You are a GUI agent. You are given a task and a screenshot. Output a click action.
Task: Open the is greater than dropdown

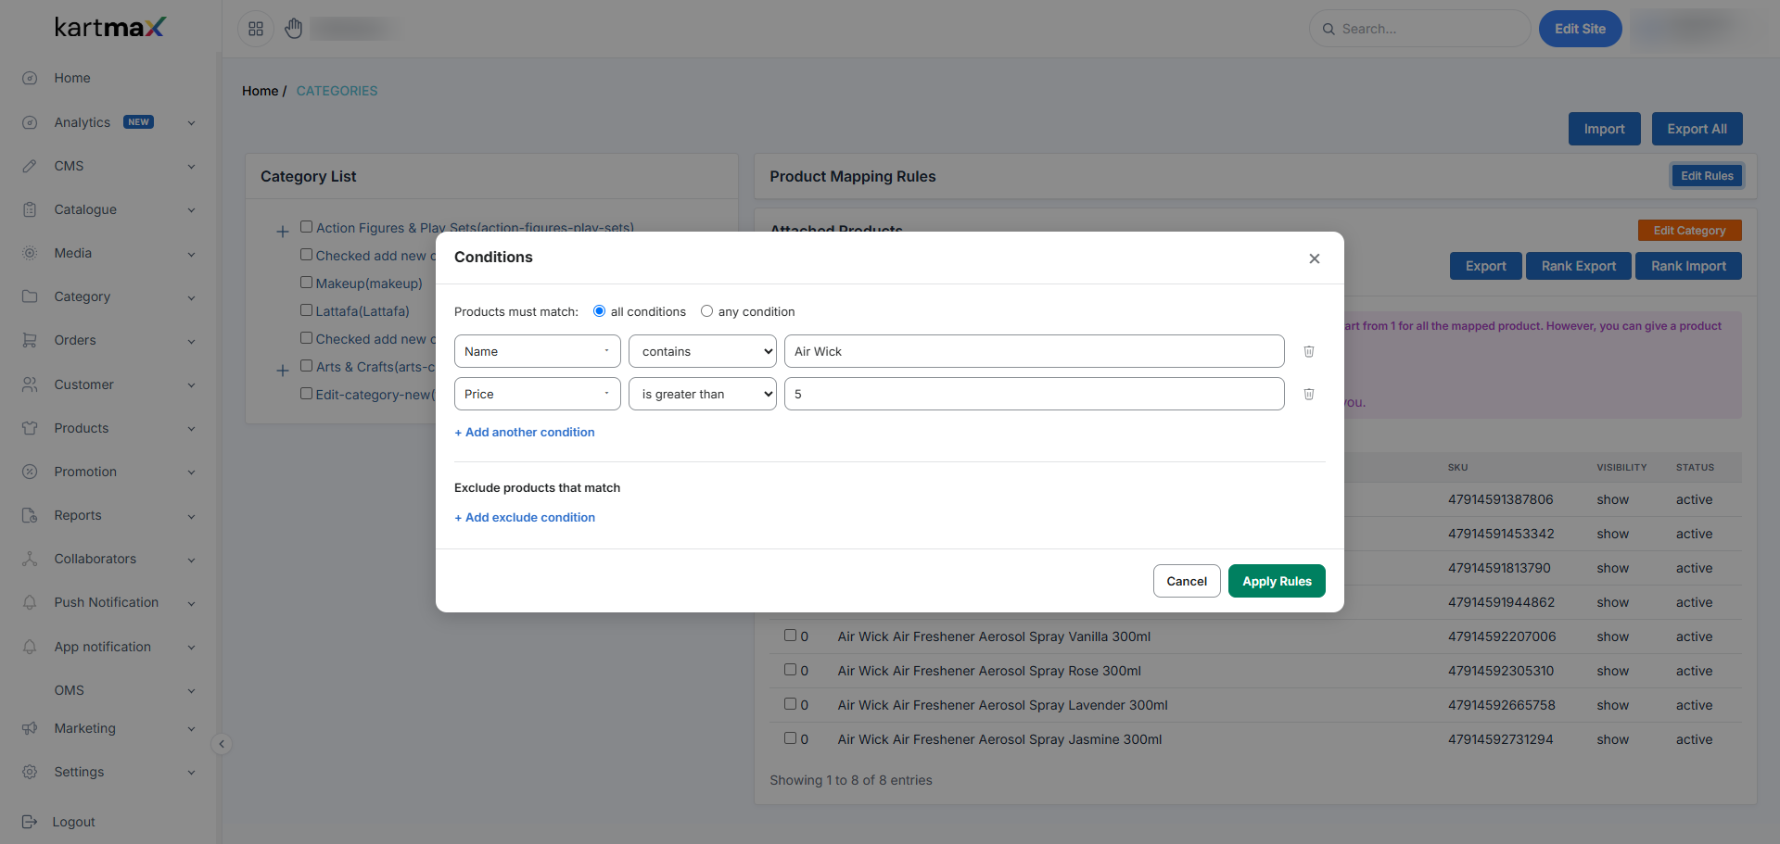tap(703, 394)
